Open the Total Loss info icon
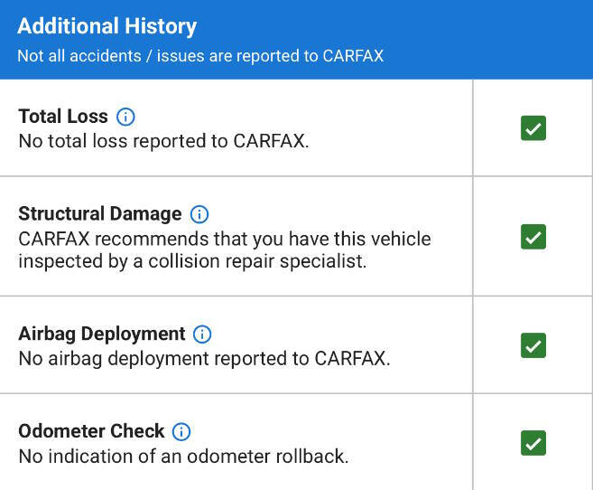Image resolution: width=593 pixels, height=490 pixels. click(126, 117)
